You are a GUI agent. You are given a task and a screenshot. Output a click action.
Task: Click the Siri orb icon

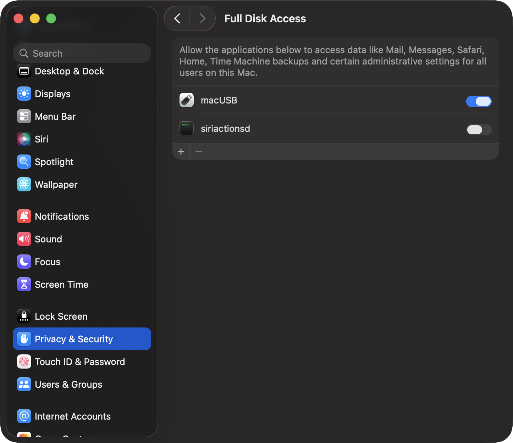click(x=24, y=139)
